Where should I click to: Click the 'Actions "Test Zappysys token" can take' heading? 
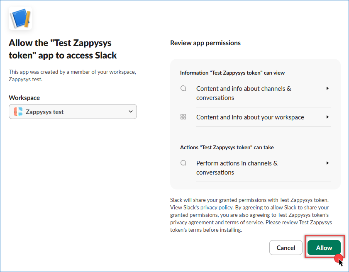coord(227,147)
